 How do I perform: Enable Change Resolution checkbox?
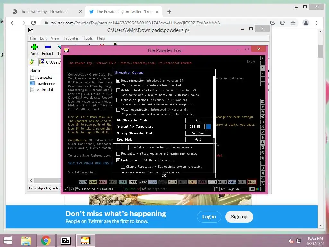click(123, 167)
